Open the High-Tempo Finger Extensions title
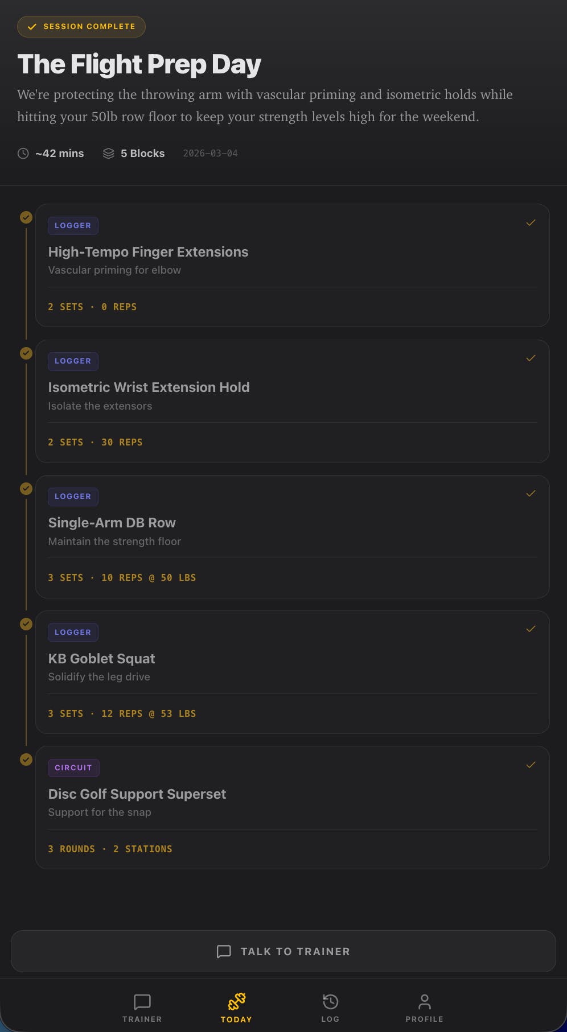567x1032 pixels. point(148,252)
